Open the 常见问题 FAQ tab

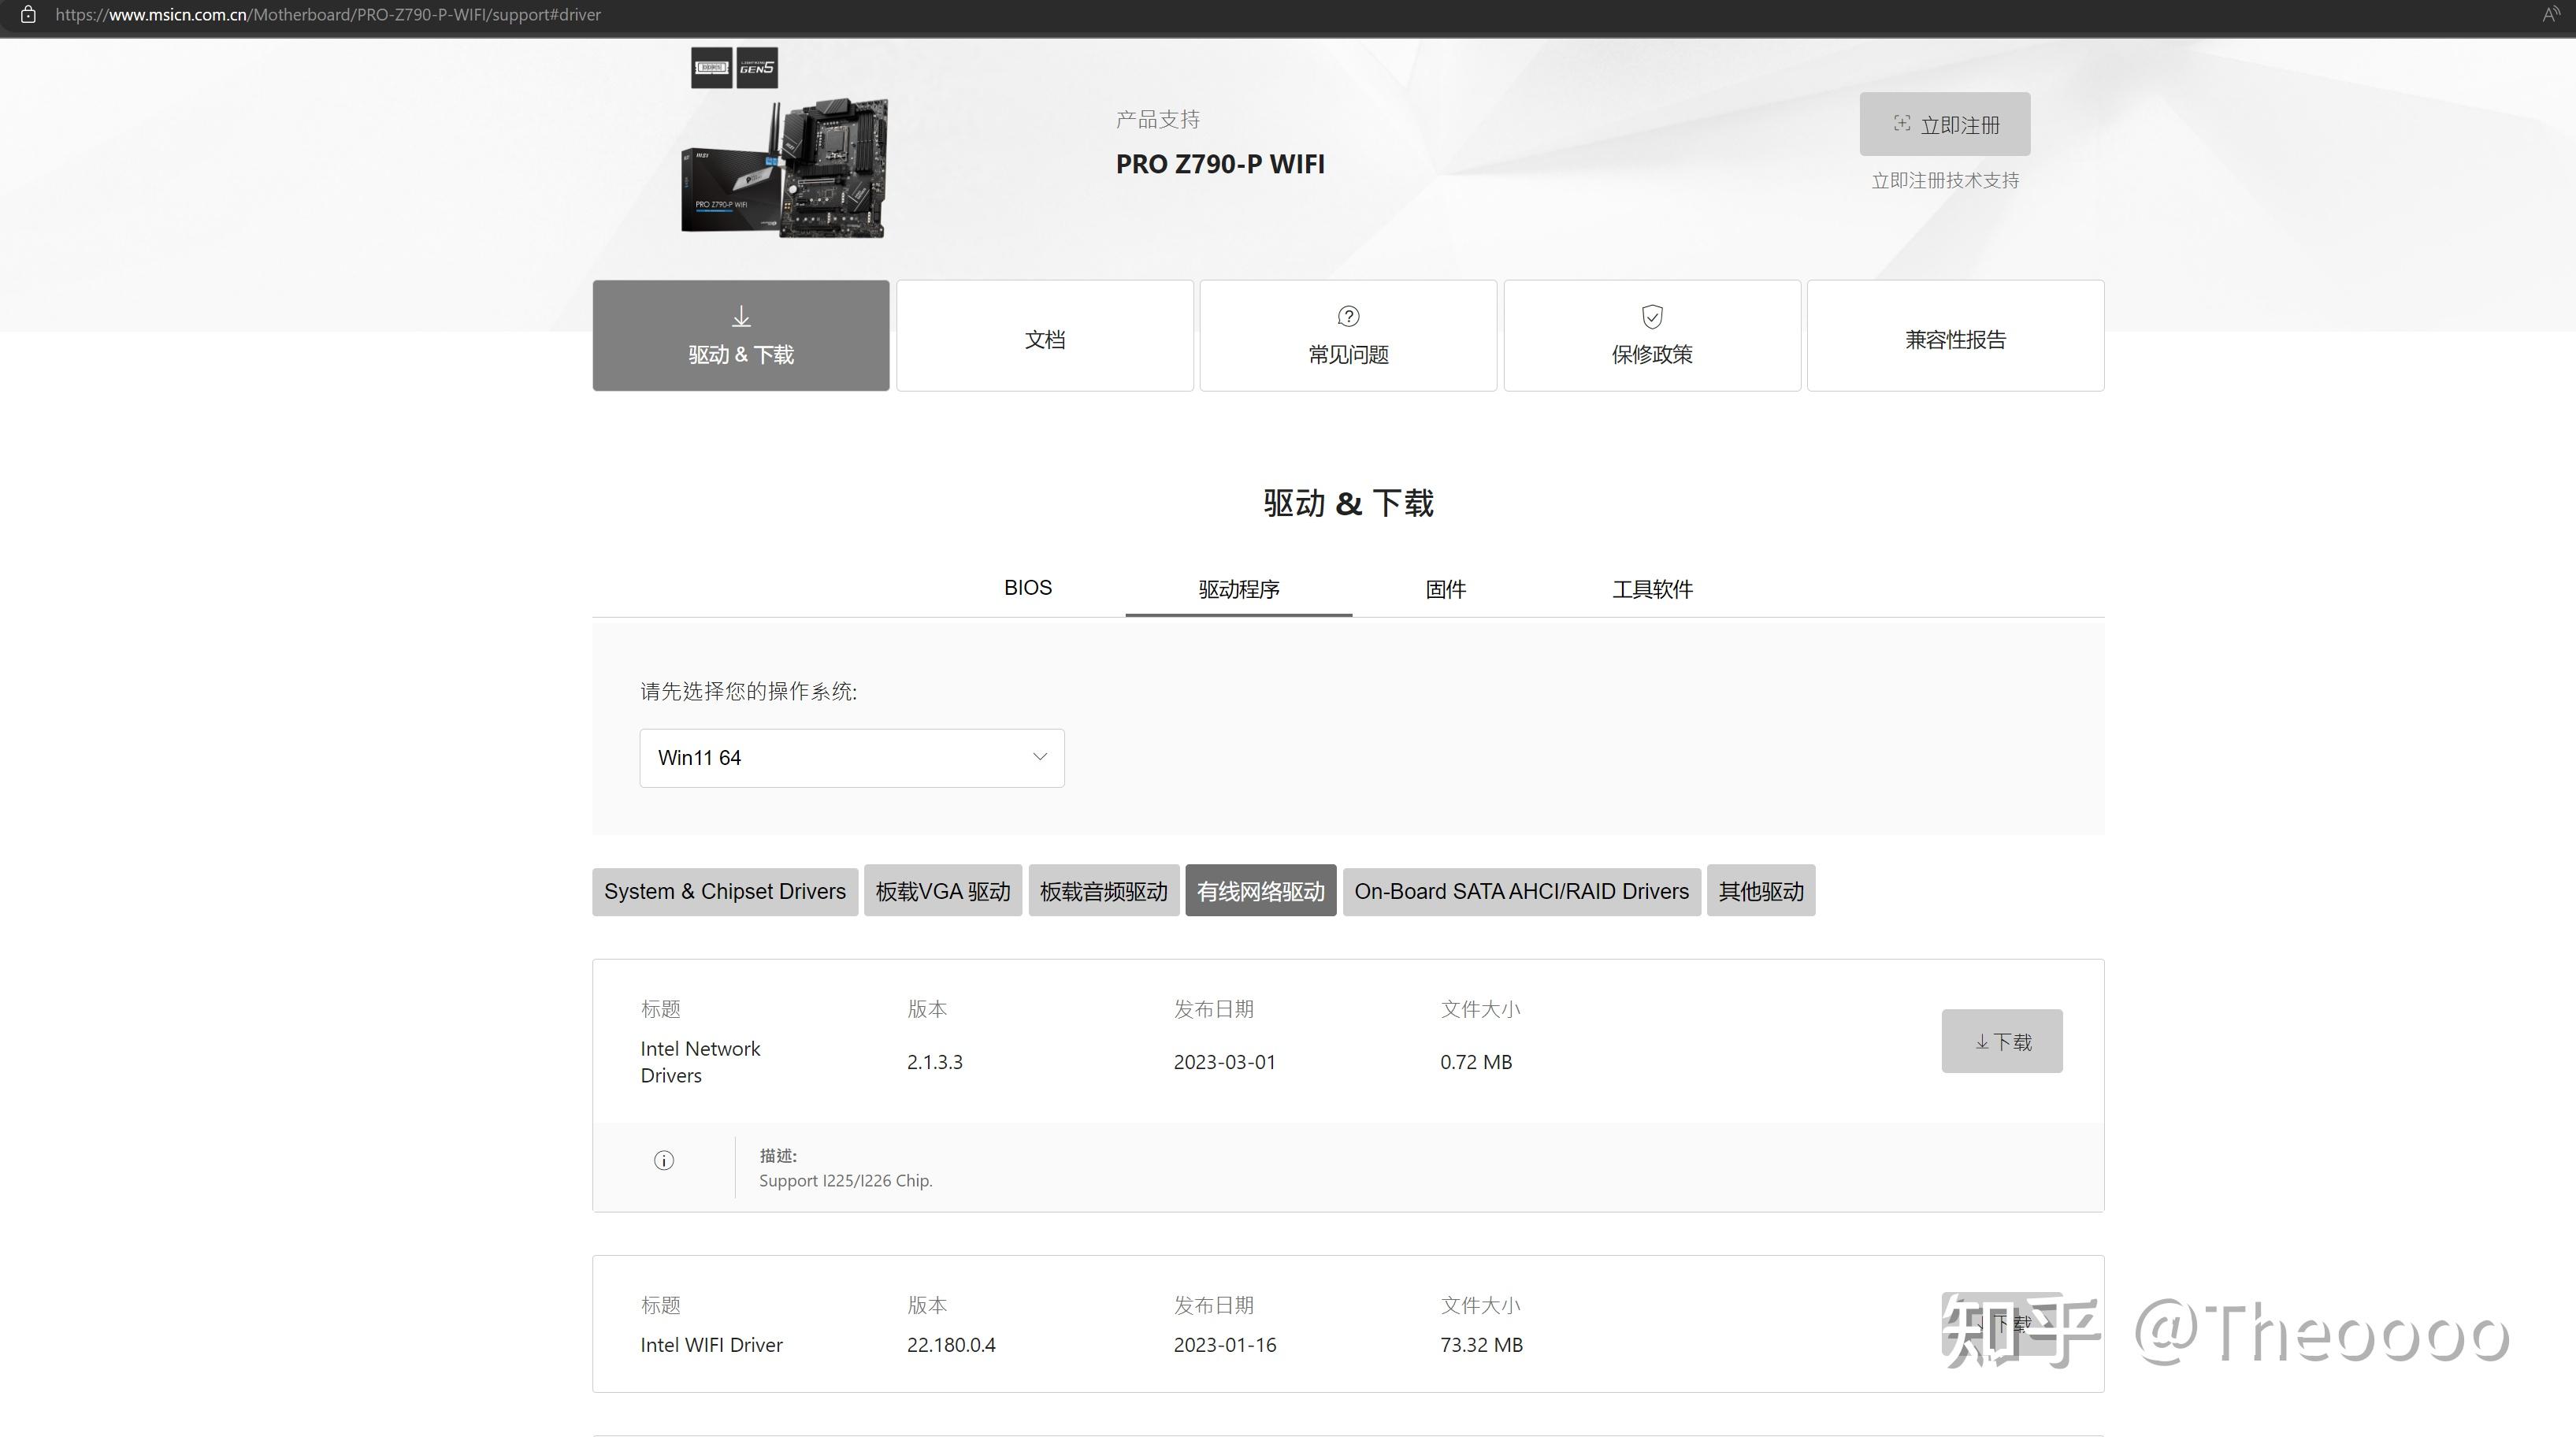pos(1348,336)
